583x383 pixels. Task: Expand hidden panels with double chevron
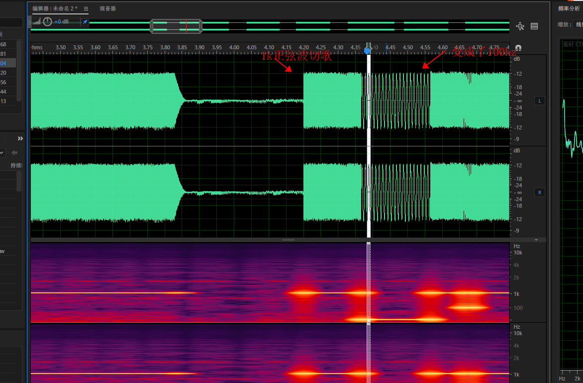click(x=20, y=138)
